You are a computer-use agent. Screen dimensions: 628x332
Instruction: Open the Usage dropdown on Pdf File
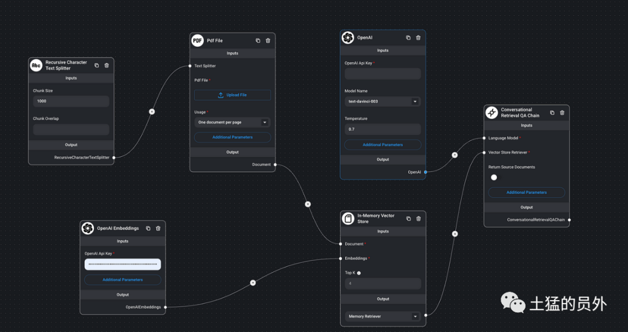(232, 122)
